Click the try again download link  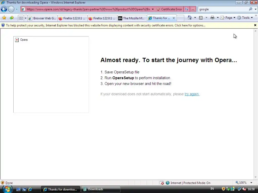click(x=192, y=94)
